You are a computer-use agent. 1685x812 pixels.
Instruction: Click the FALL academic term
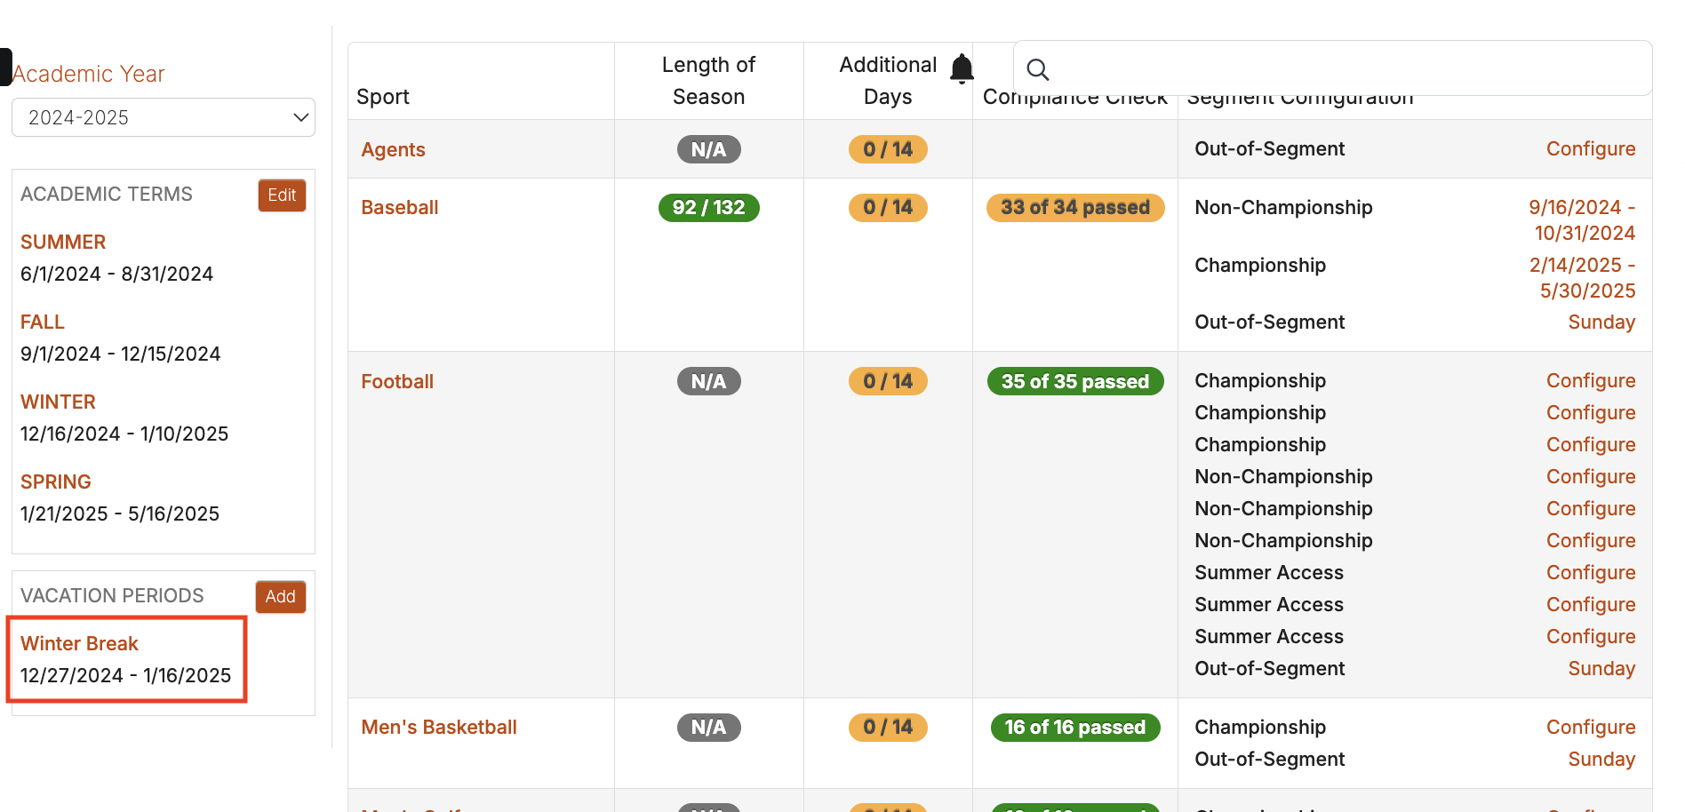pos(43,322)
